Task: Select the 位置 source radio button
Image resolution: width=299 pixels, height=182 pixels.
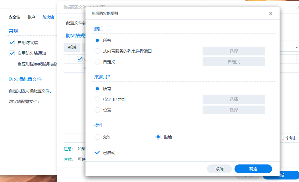Action: point(97,110)
